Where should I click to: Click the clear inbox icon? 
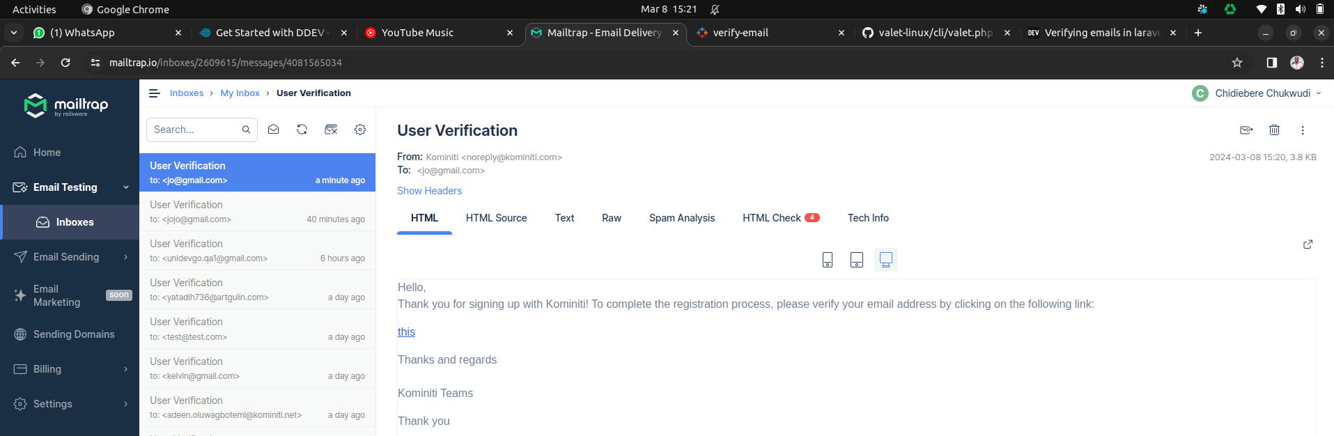(331, 130)
